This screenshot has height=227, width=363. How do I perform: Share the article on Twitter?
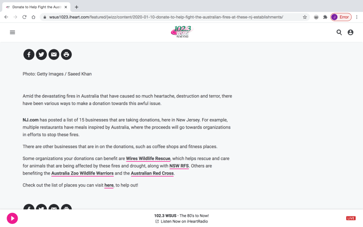(41, 55)
